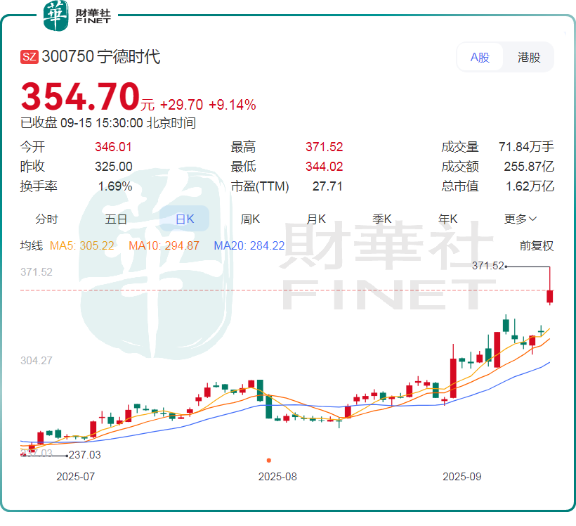This screenshot has height=526, width=576.
Task: Click the red SZ exchange badge
Action: [x=30, y=57]
